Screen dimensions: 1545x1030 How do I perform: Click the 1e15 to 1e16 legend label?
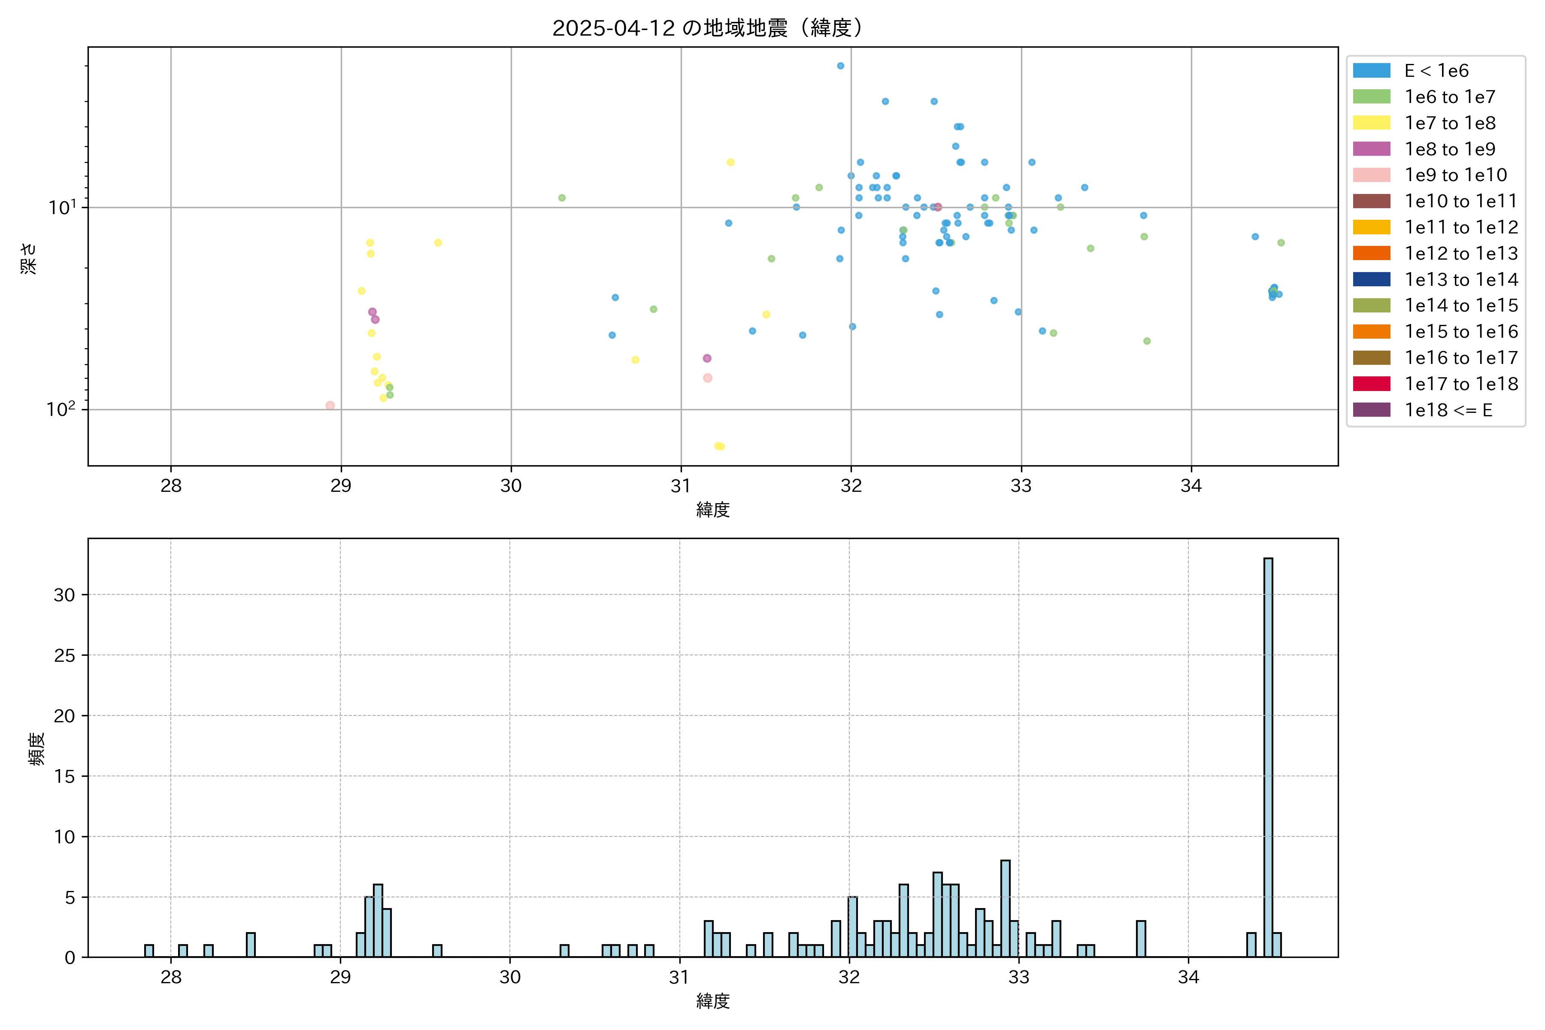click(x=1460, y=332)
